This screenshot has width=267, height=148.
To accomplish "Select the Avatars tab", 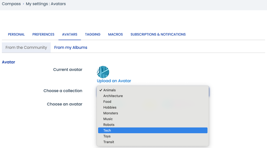I will (69, 34).
